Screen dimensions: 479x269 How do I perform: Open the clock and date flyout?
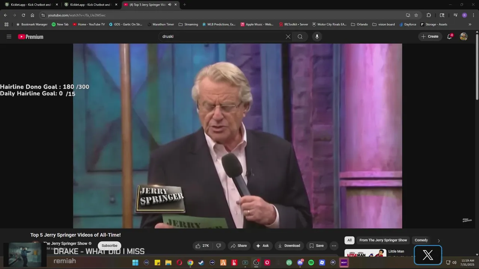point(468,262)
